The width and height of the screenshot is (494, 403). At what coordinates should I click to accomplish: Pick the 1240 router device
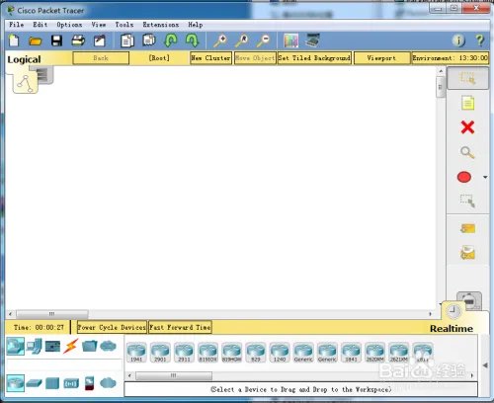[280, 352]
